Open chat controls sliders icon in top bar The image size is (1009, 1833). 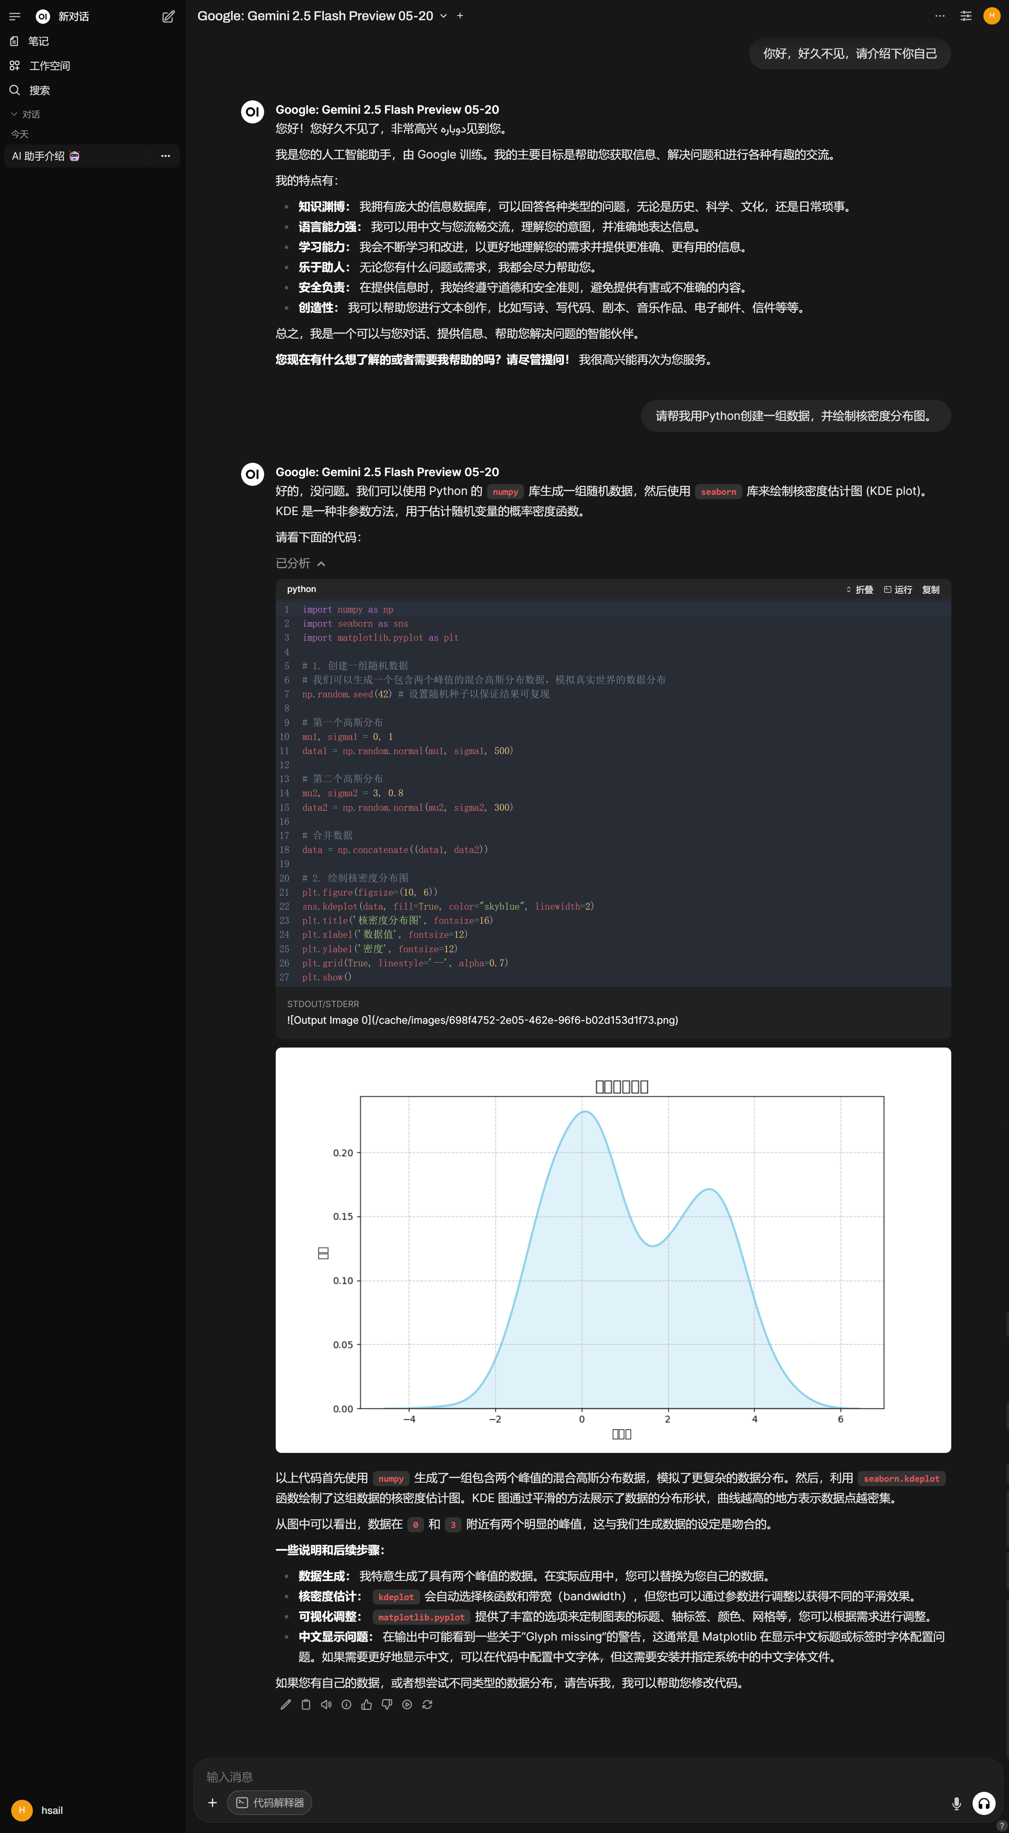click(x=966, y=16)
